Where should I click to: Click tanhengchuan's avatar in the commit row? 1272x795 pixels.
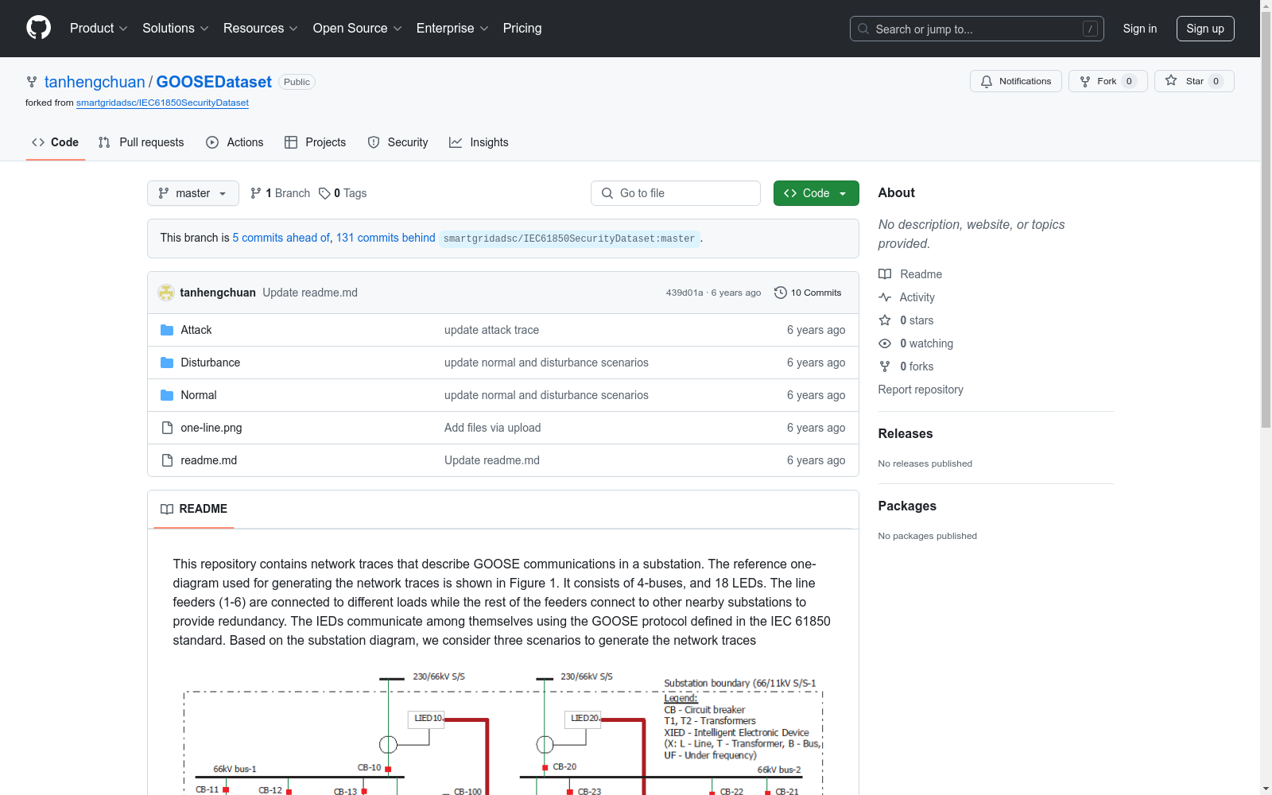[166, 293]
